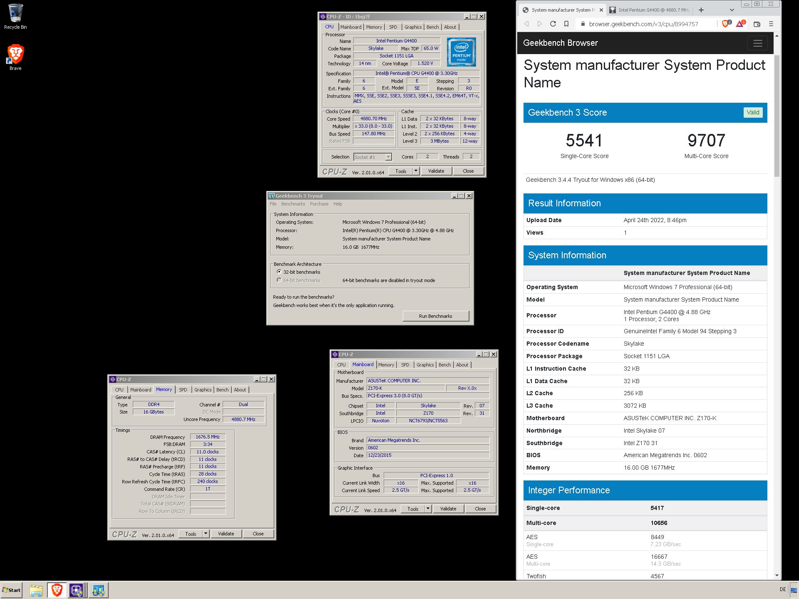Open the Windows Start menu

click(12, 590)
